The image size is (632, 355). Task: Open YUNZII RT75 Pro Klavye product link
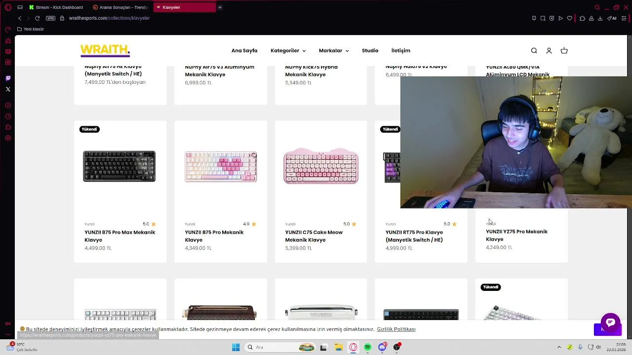click(414, 236)
